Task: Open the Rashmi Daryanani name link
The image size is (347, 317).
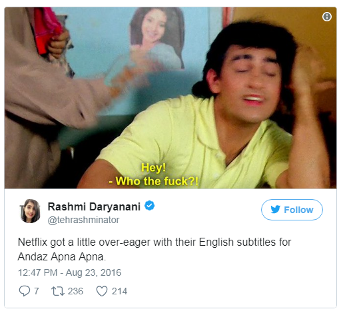Action: (94, 206)
